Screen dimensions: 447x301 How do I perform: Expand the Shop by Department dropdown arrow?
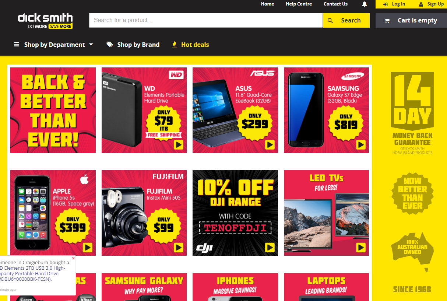(91, 45)
